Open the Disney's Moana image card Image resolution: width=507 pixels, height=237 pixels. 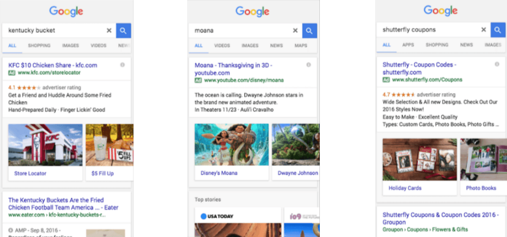(232, 152)
